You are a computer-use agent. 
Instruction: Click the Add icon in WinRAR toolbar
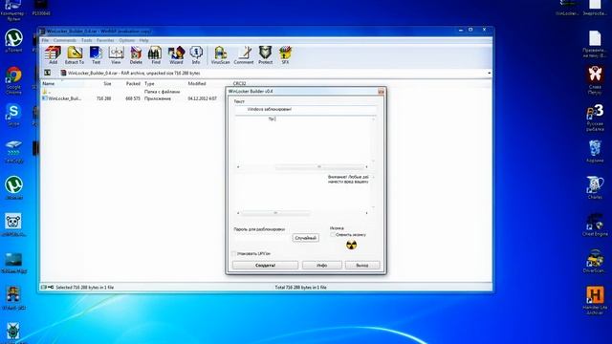[53, 54]
